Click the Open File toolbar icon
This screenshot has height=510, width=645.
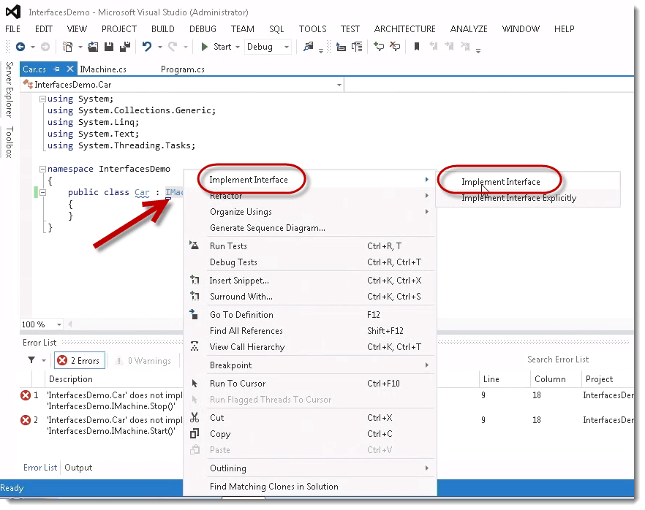pyautogui.click(x=94, y=47)
